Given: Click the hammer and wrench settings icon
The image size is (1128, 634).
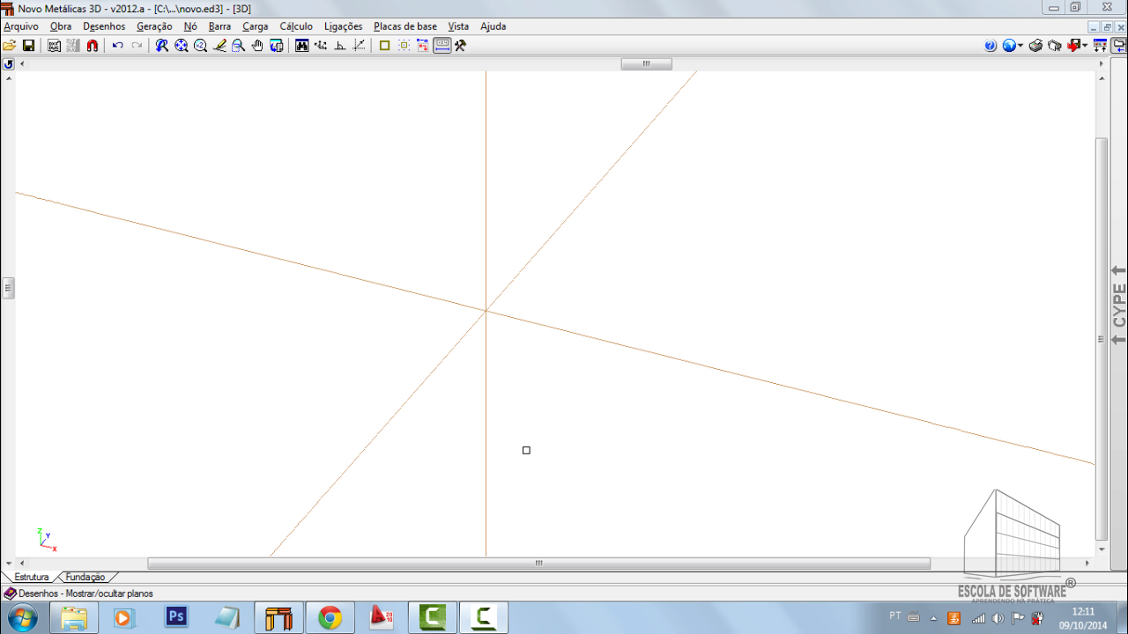Looking at the screenshot, I should (460, 46).
